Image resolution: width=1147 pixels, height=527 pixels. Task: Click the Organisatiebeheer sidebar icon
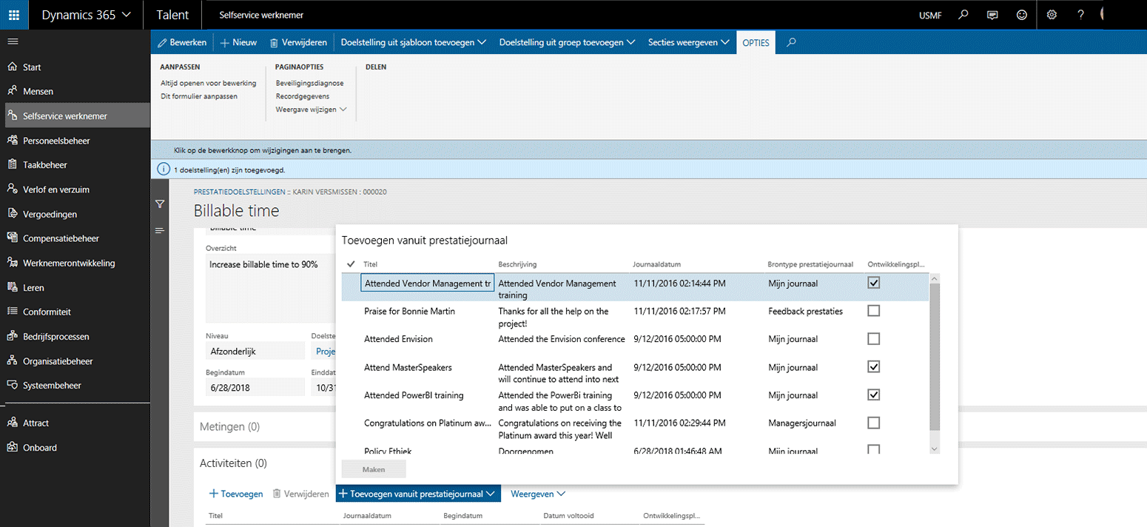pyautogui.click(x=12, y=360)
